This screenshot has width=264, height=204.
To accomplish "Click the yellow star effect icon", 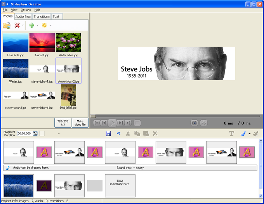I will point(44,25).
